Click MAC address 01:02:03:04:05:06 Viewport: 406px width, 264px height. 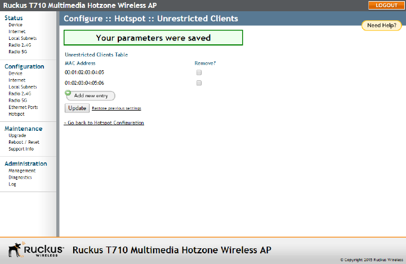coord(84,83)
